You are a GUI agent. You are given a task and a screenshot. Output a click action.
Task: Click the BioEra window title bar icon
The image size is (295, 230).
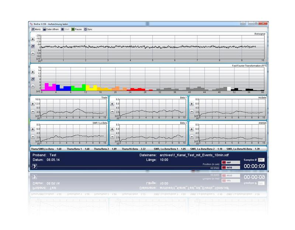[x=31, y=24]
